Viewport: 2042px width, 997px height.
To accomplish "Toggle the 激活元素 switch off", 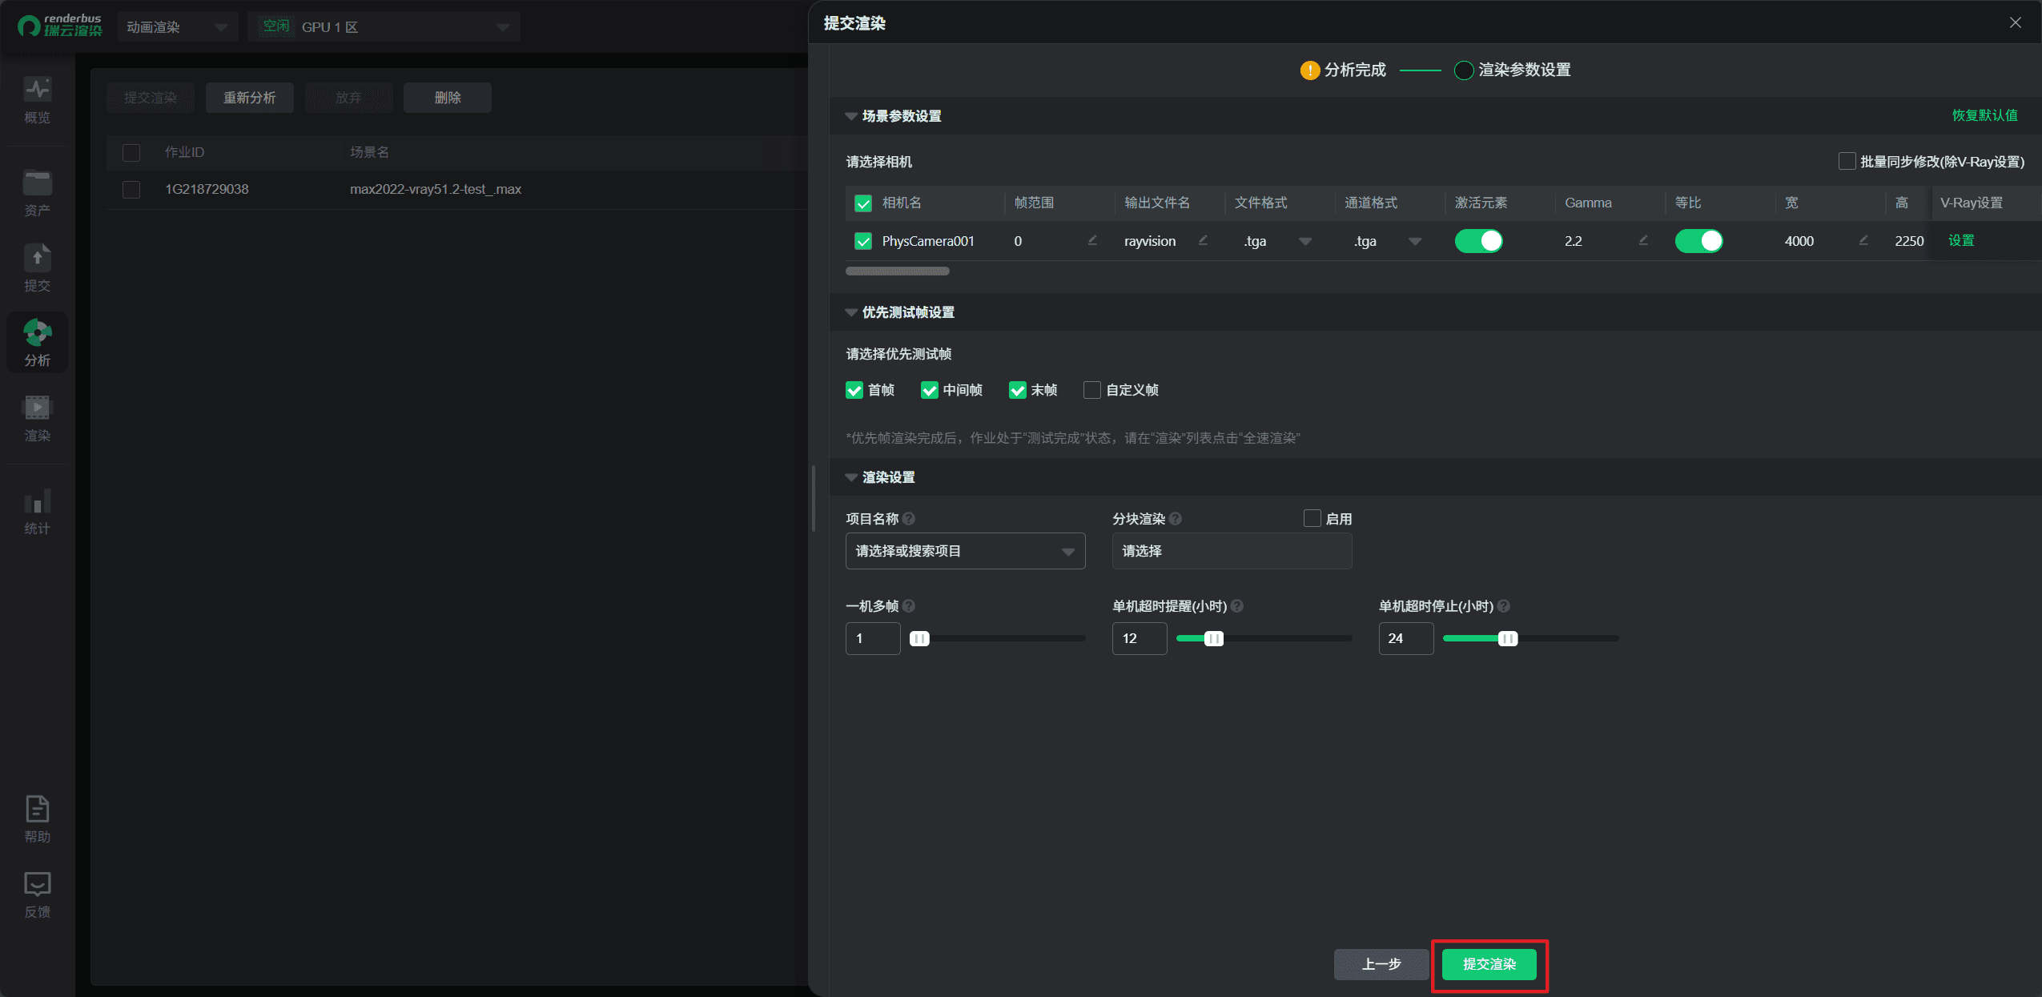I will point(1478,241).
